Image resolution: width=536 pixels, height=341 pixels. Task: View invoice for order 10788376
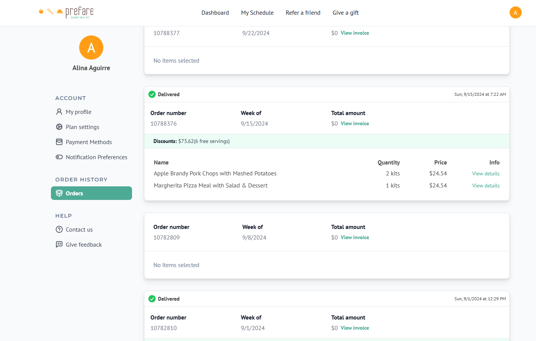point(355,123)
